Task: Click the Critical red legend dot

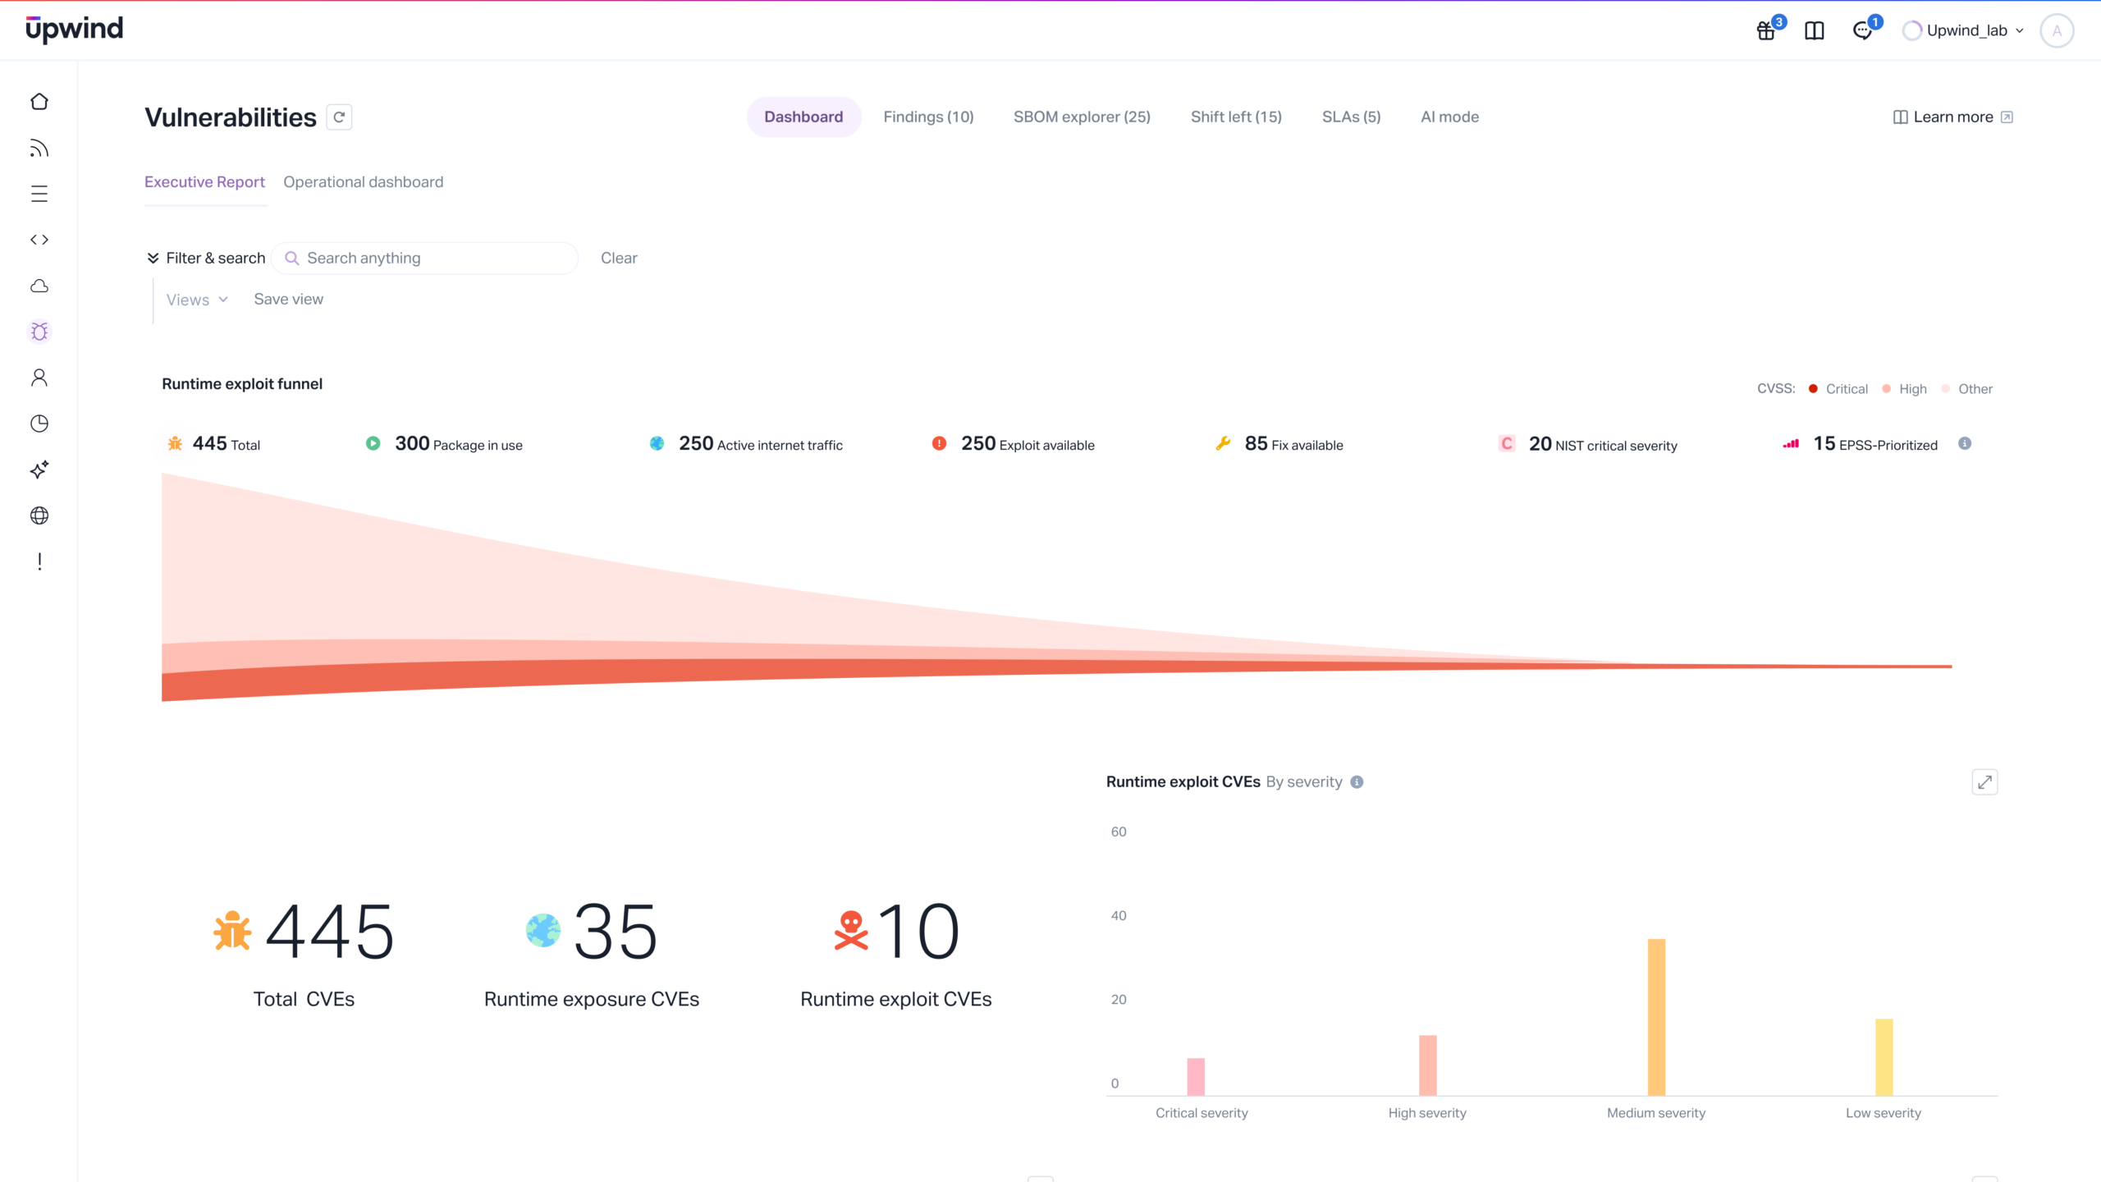Action: (1813, 388)
